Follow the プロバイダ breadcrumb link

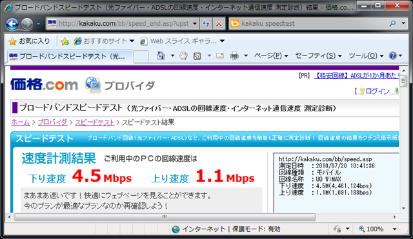52,122
